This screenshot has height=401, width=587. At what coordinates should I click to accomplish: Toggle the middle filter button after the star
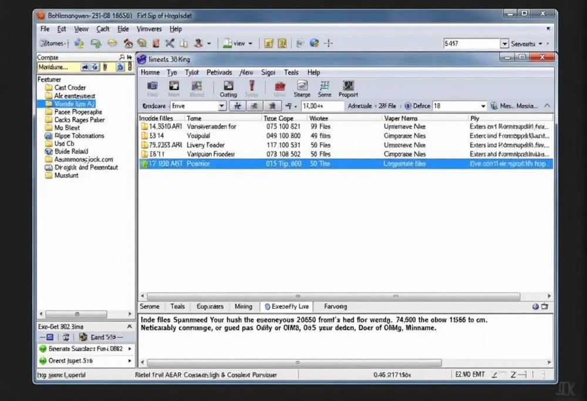[254, 106]
